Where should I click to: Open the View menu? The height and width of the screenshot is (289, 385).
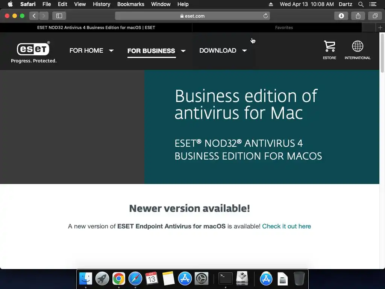(x=80, y=4)
